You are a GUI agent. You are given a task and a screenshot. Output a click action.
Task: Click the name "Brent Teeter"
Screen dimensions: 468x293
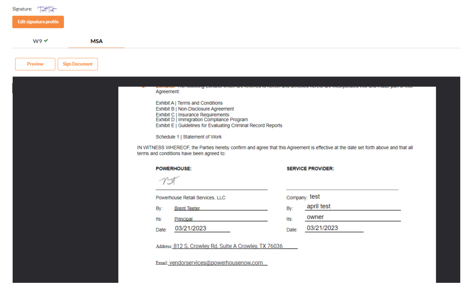[187, 208]
